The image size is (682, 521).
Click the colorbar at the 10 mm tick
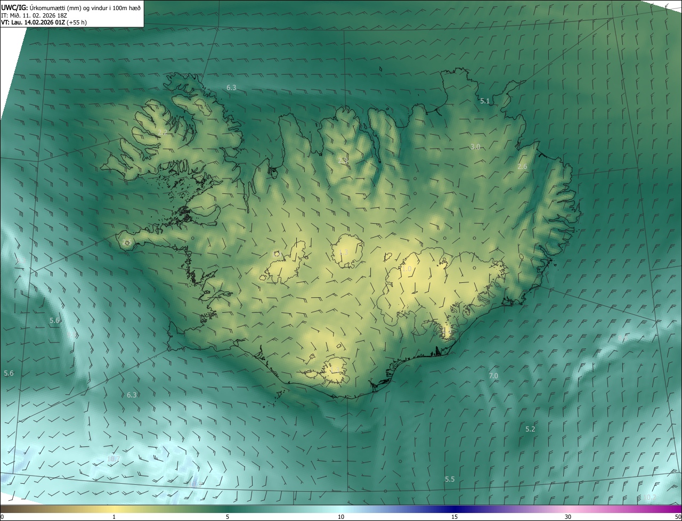pyautogui.click(x=341, y=509)
